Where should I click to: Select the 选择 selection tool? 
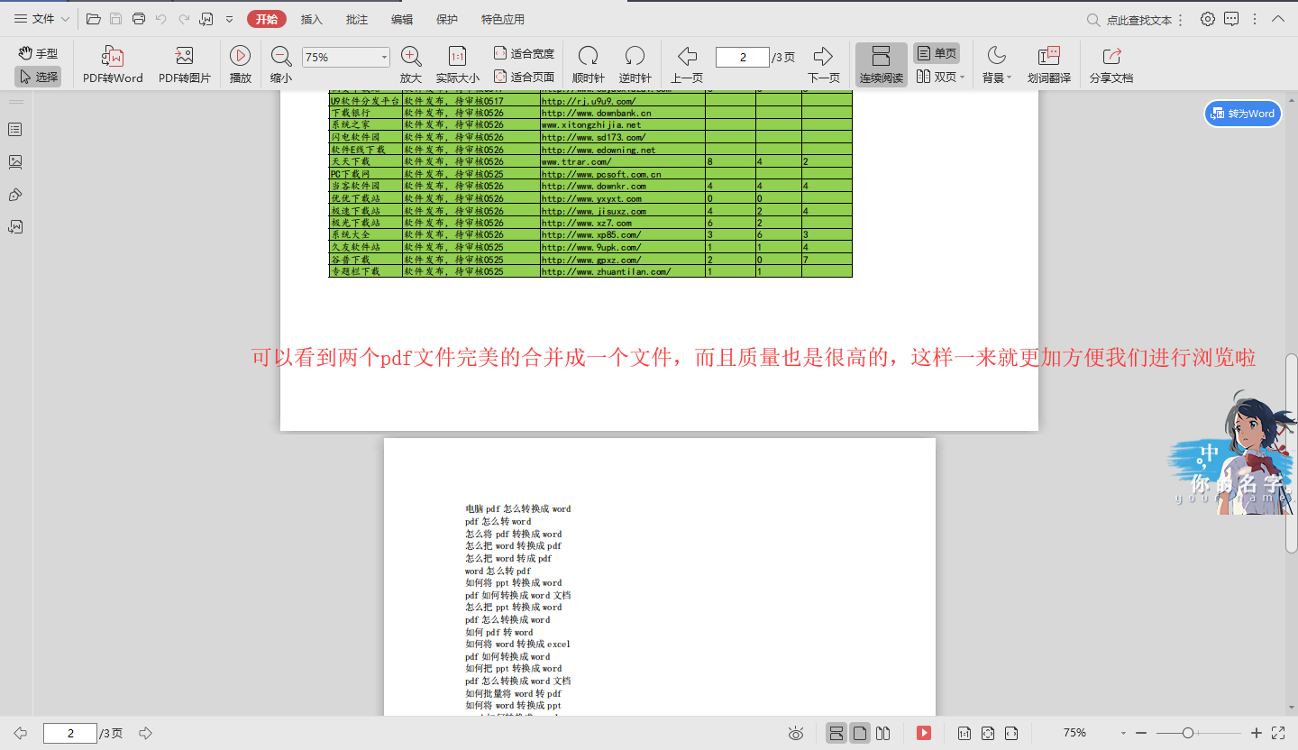coord(38,77)
